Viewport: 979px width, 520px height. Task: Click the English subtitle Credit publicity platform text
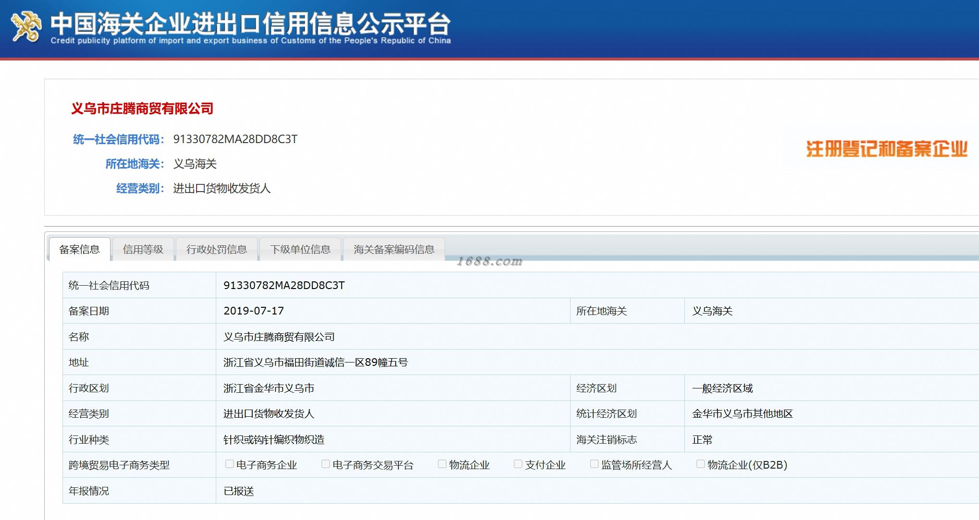click(x=250, y=40)
